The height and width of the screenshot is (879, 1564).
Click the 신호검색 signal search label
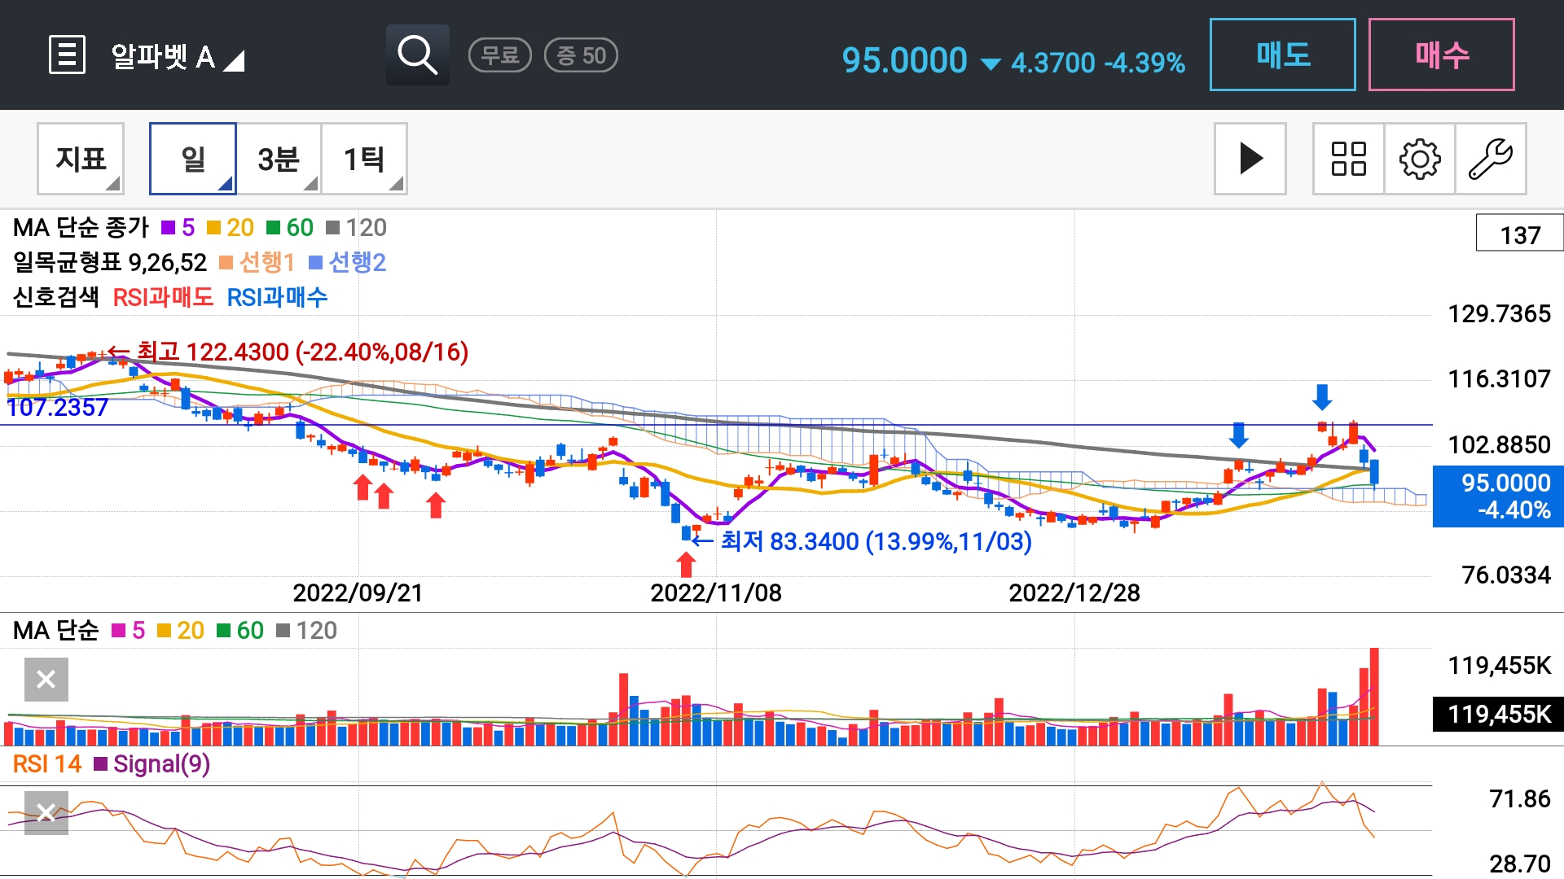coord(55,298)
